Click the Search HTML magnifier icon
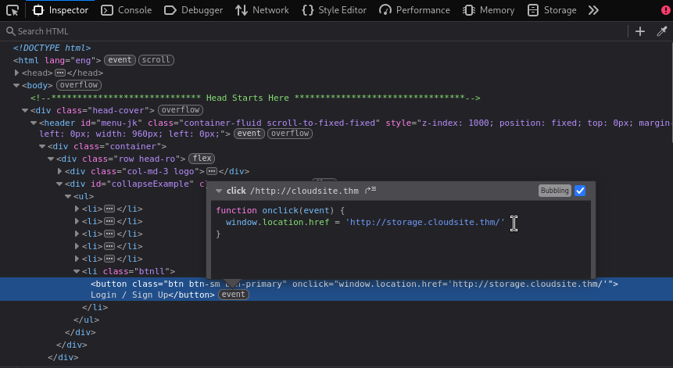The width and height of the screenshot is (673, 368). pyautogui.click(x=11, y=31)
